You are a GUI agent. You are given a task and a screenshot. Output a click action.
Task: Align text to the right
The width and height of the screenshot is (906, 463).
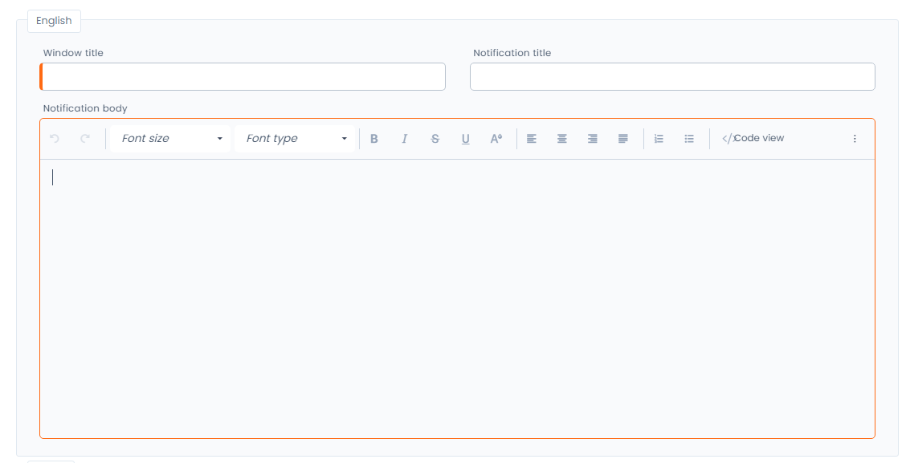pyautogui.click(x=593, y=139)
